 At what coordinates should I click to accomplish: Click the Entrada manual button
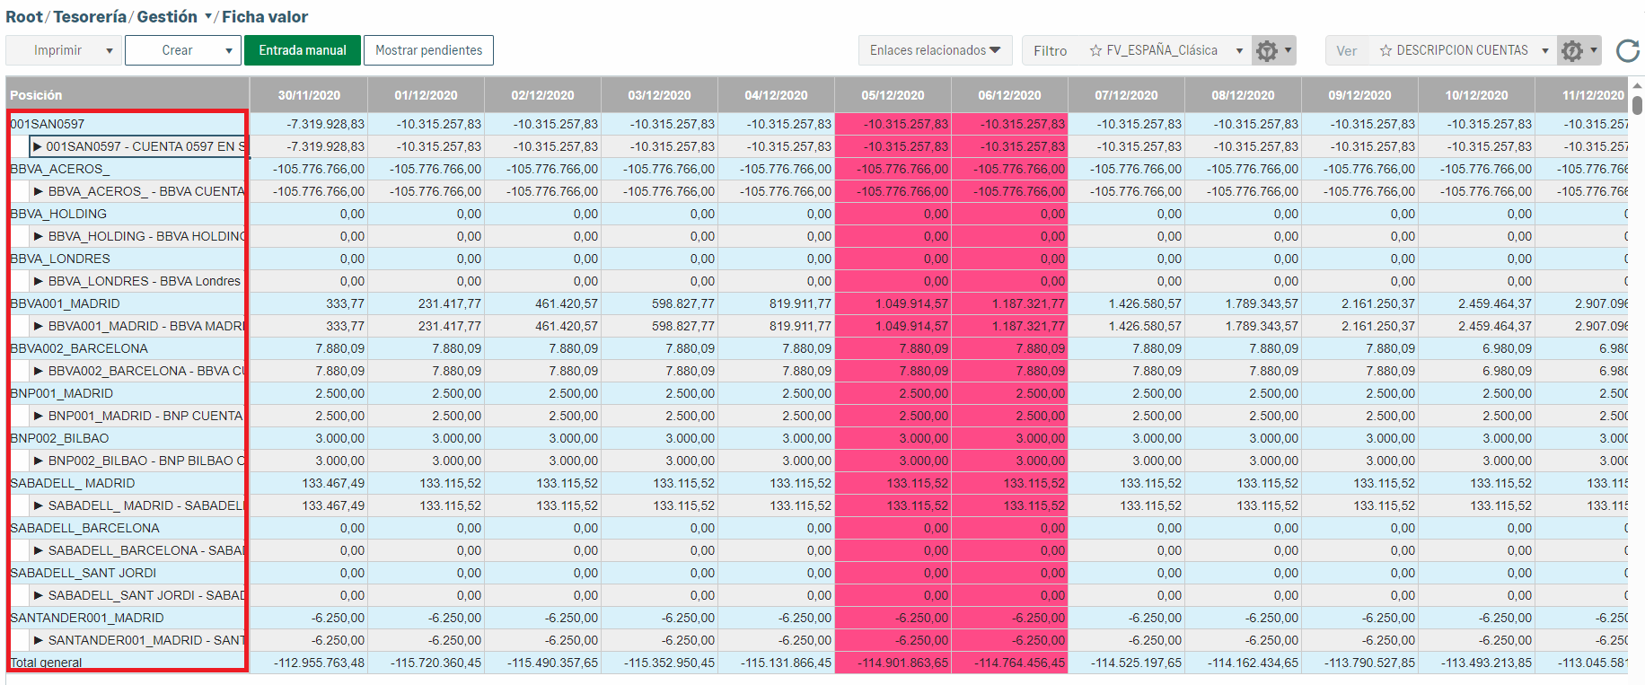[x=303, y=51]
